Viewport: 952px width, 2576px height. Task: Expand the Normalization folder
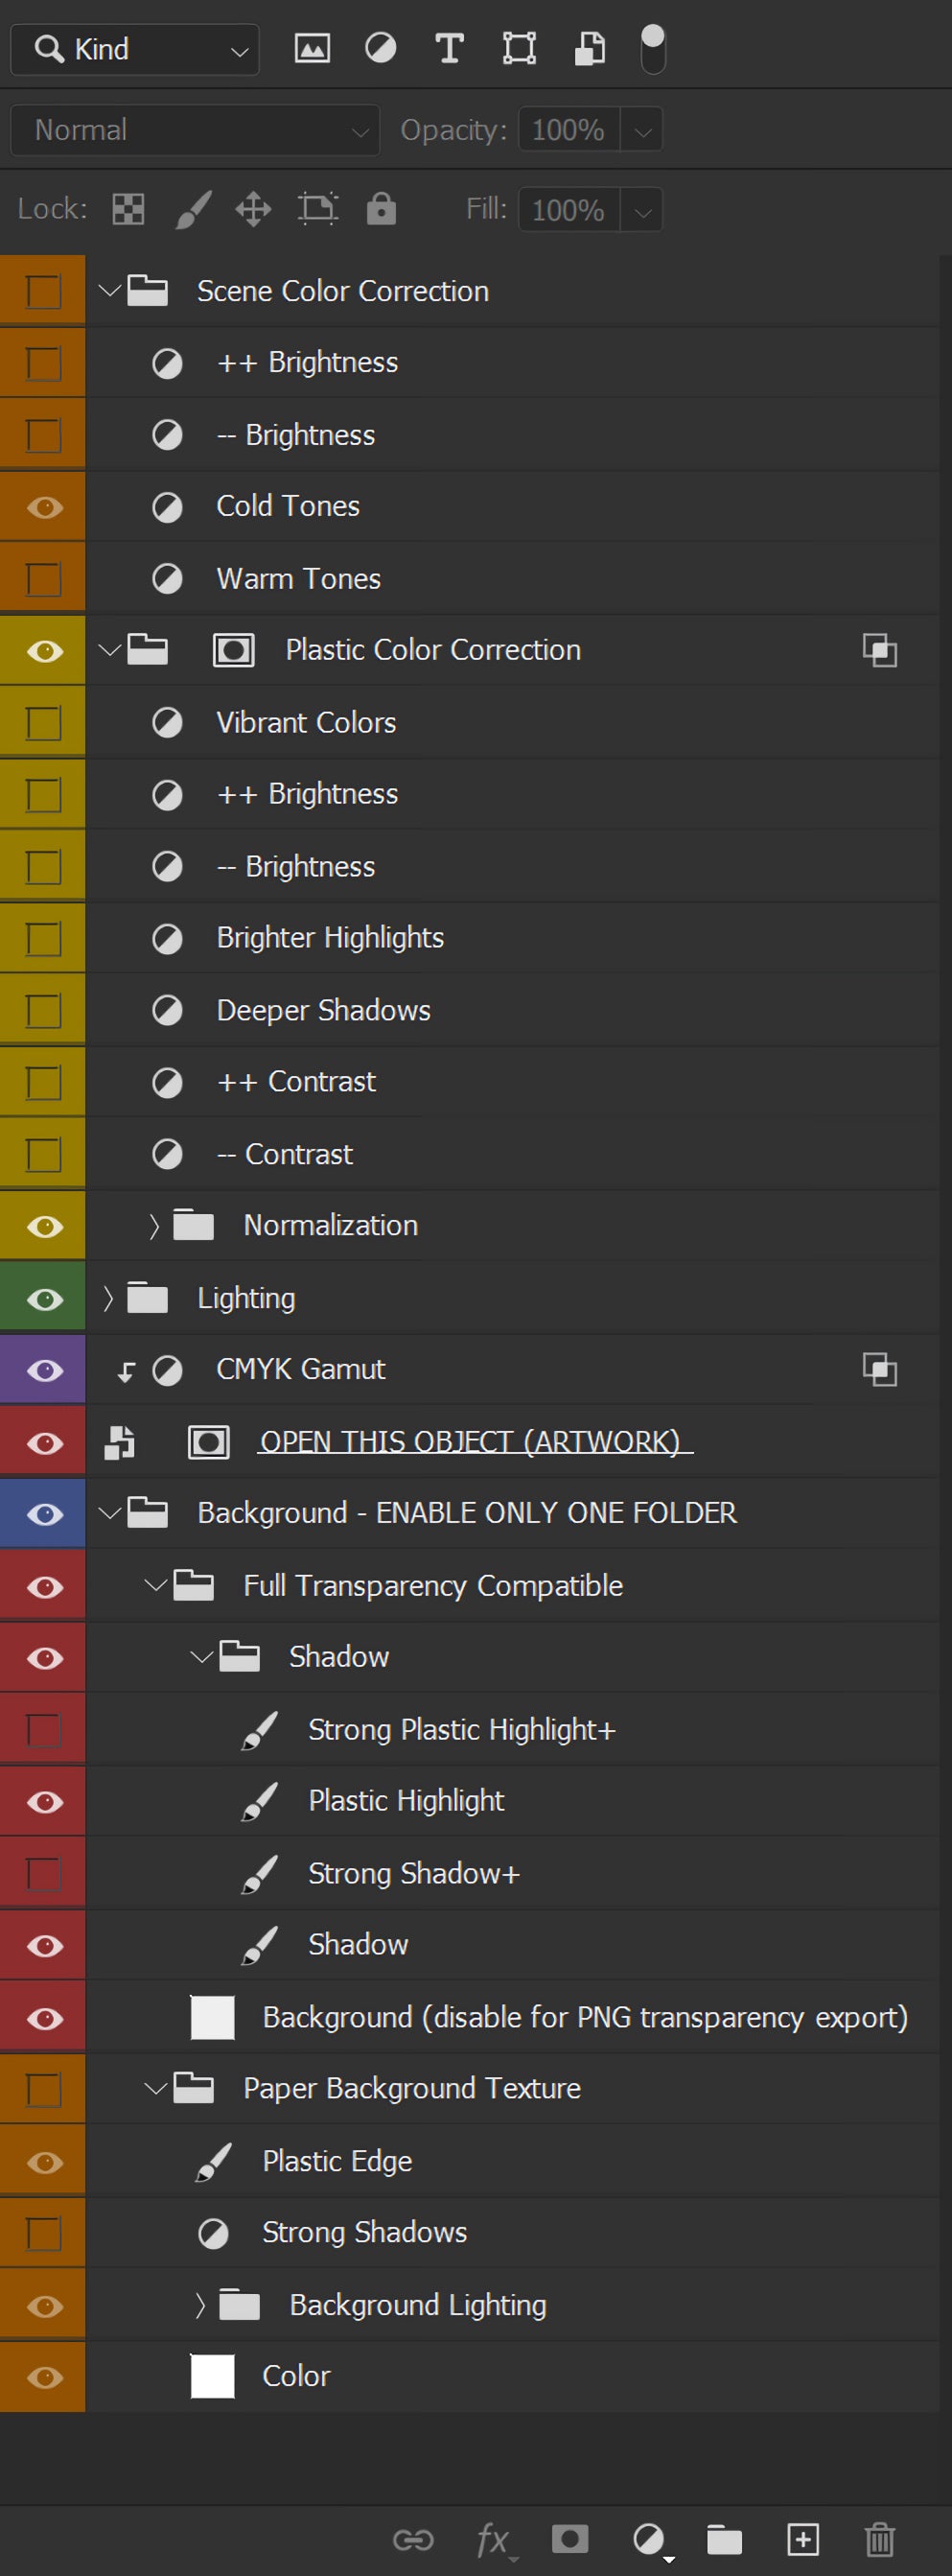coord(154,1226)
